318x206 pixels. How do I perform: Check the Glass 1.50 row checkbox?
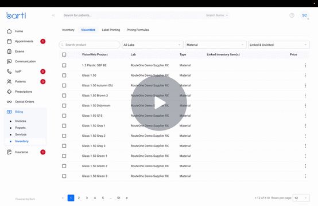coord(64,76)
